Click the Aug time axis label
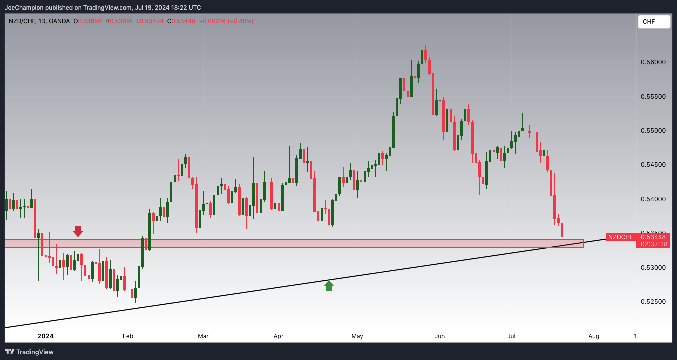Screen dimensions: 677x360 click(x=594, y=336)
